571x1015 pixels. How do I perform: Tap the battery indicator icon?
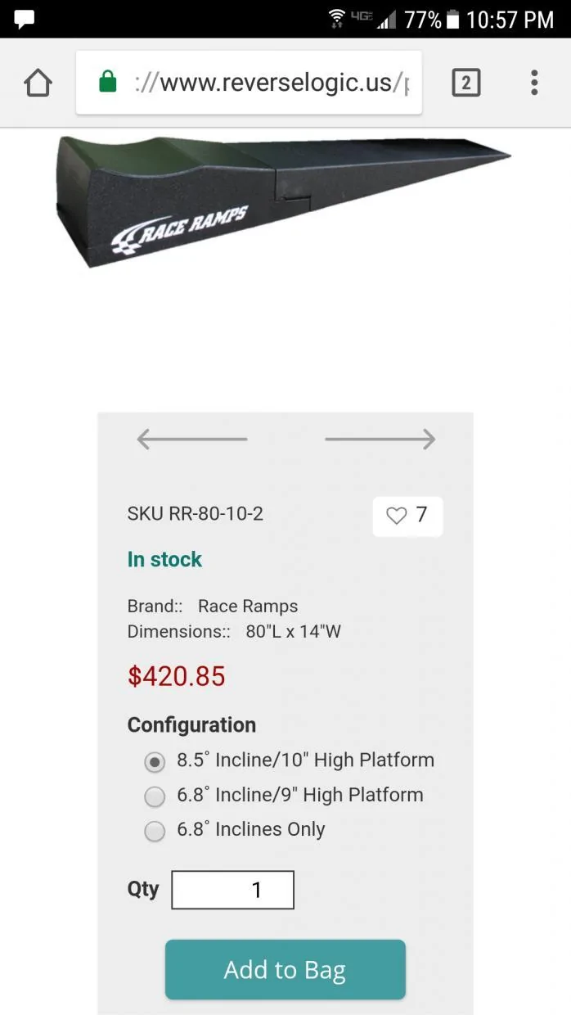[x=453, y=19]
